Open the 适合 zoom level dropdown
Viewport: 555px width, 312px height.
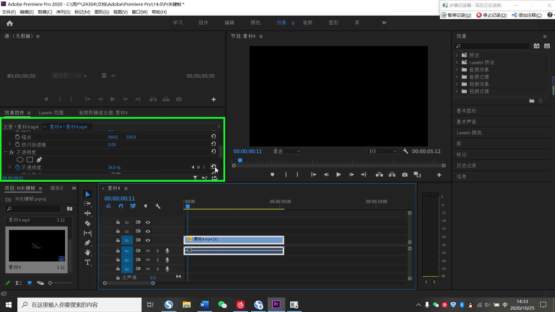click(x=286, y=151)
